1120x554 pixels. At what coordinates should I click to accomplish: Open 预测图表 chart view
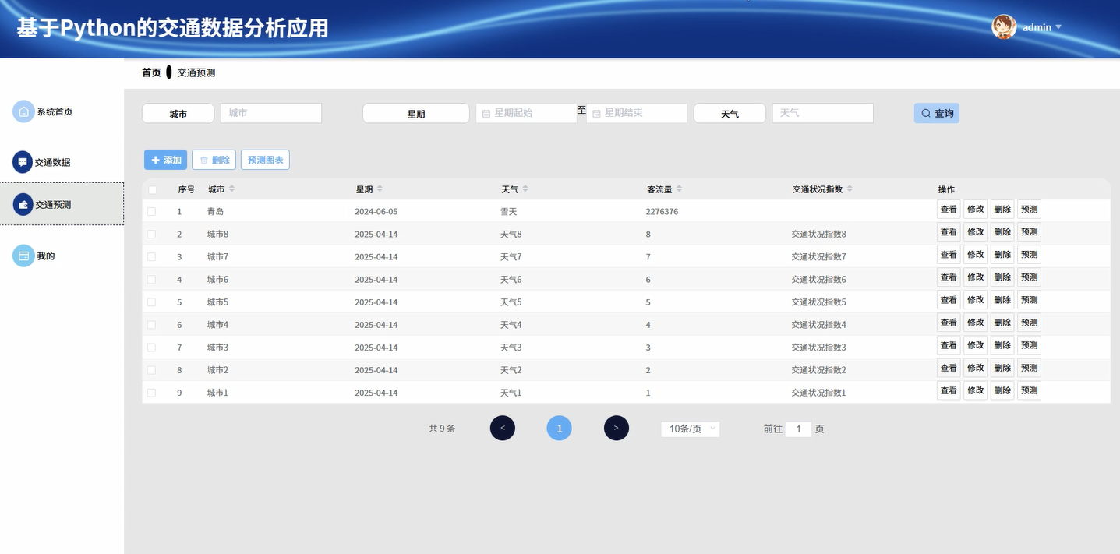coord(265,159)
